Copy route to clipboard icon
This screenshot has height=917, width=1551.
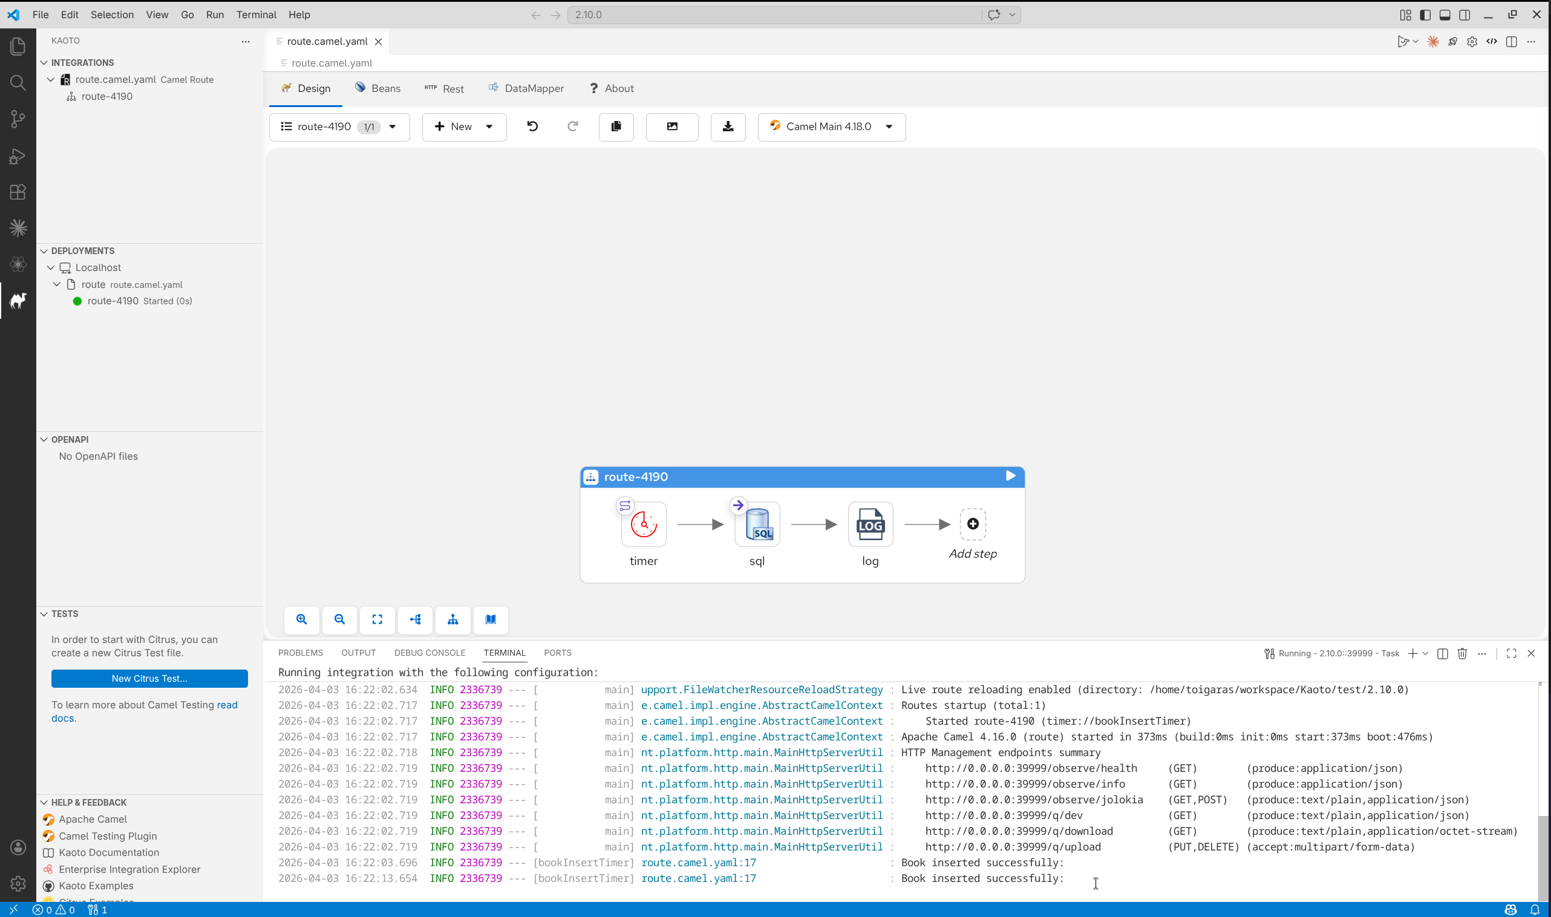click(615, 126)
